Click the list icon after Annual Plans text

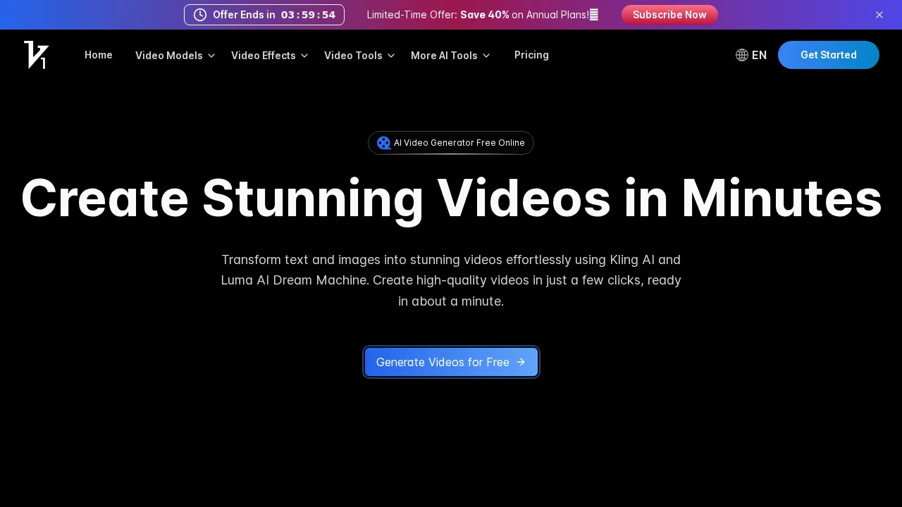593,14
